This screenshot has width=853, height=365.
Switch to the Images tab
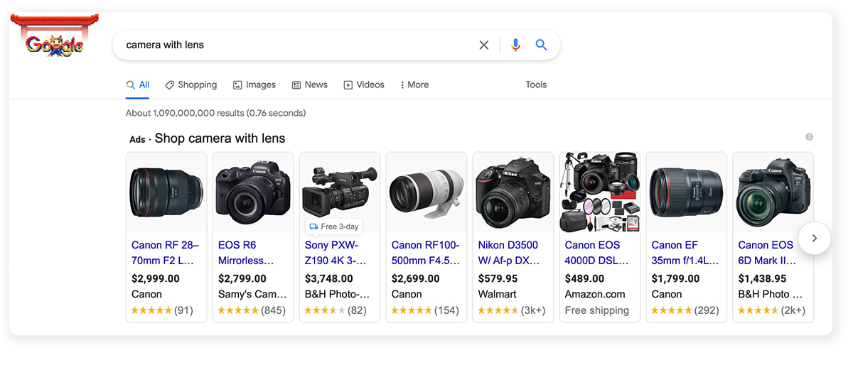tap(254, 85)
